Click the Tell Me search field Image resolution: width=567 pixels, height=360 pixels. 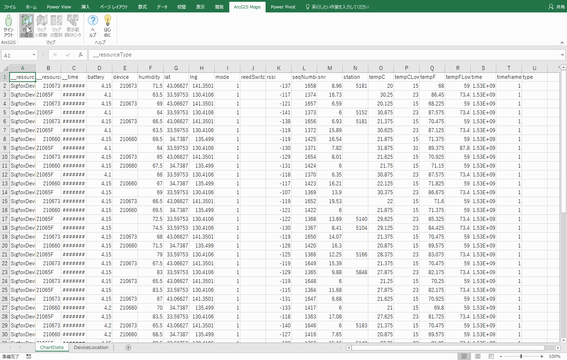pos(337,7)
